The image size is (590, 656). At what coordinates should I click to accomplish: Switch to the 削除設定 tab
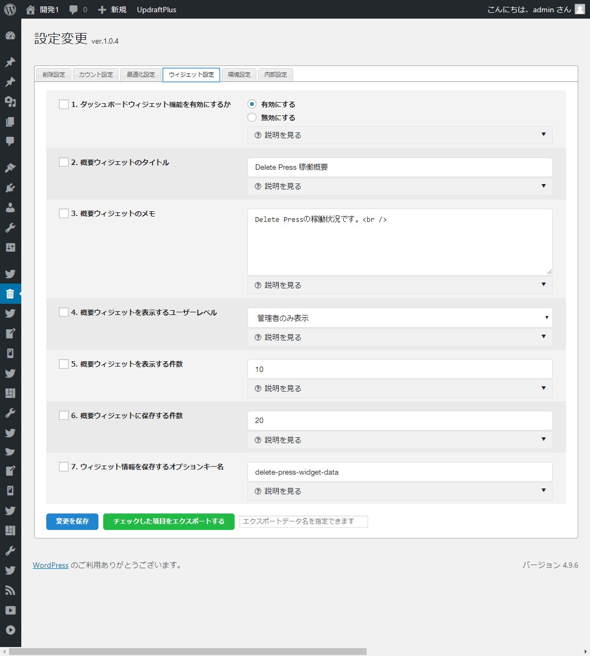(54, 74)
